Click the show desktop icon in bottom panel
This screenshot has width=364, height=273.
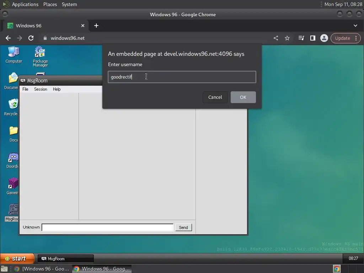coord(4,269)
